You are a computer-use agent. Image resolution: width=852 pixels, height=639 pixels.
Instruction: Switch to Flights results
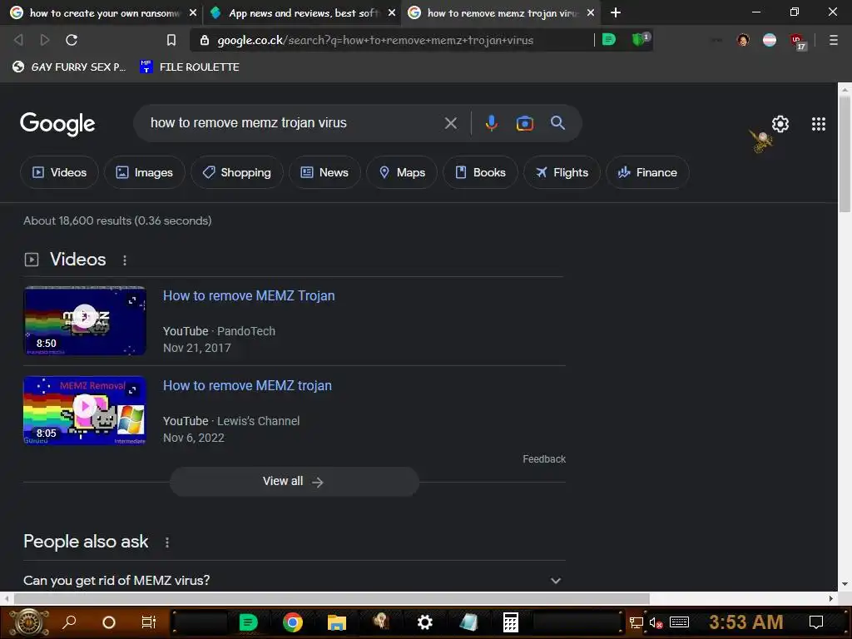pyautogui.click(x=562, y=172)
